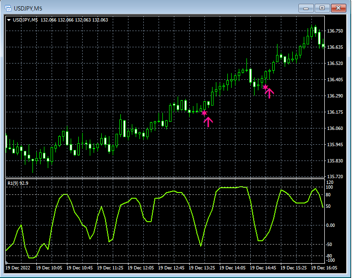Maximize the USDJPY,M5 chart window
Screen dimensions: 352x278
(x=322, y=8)
